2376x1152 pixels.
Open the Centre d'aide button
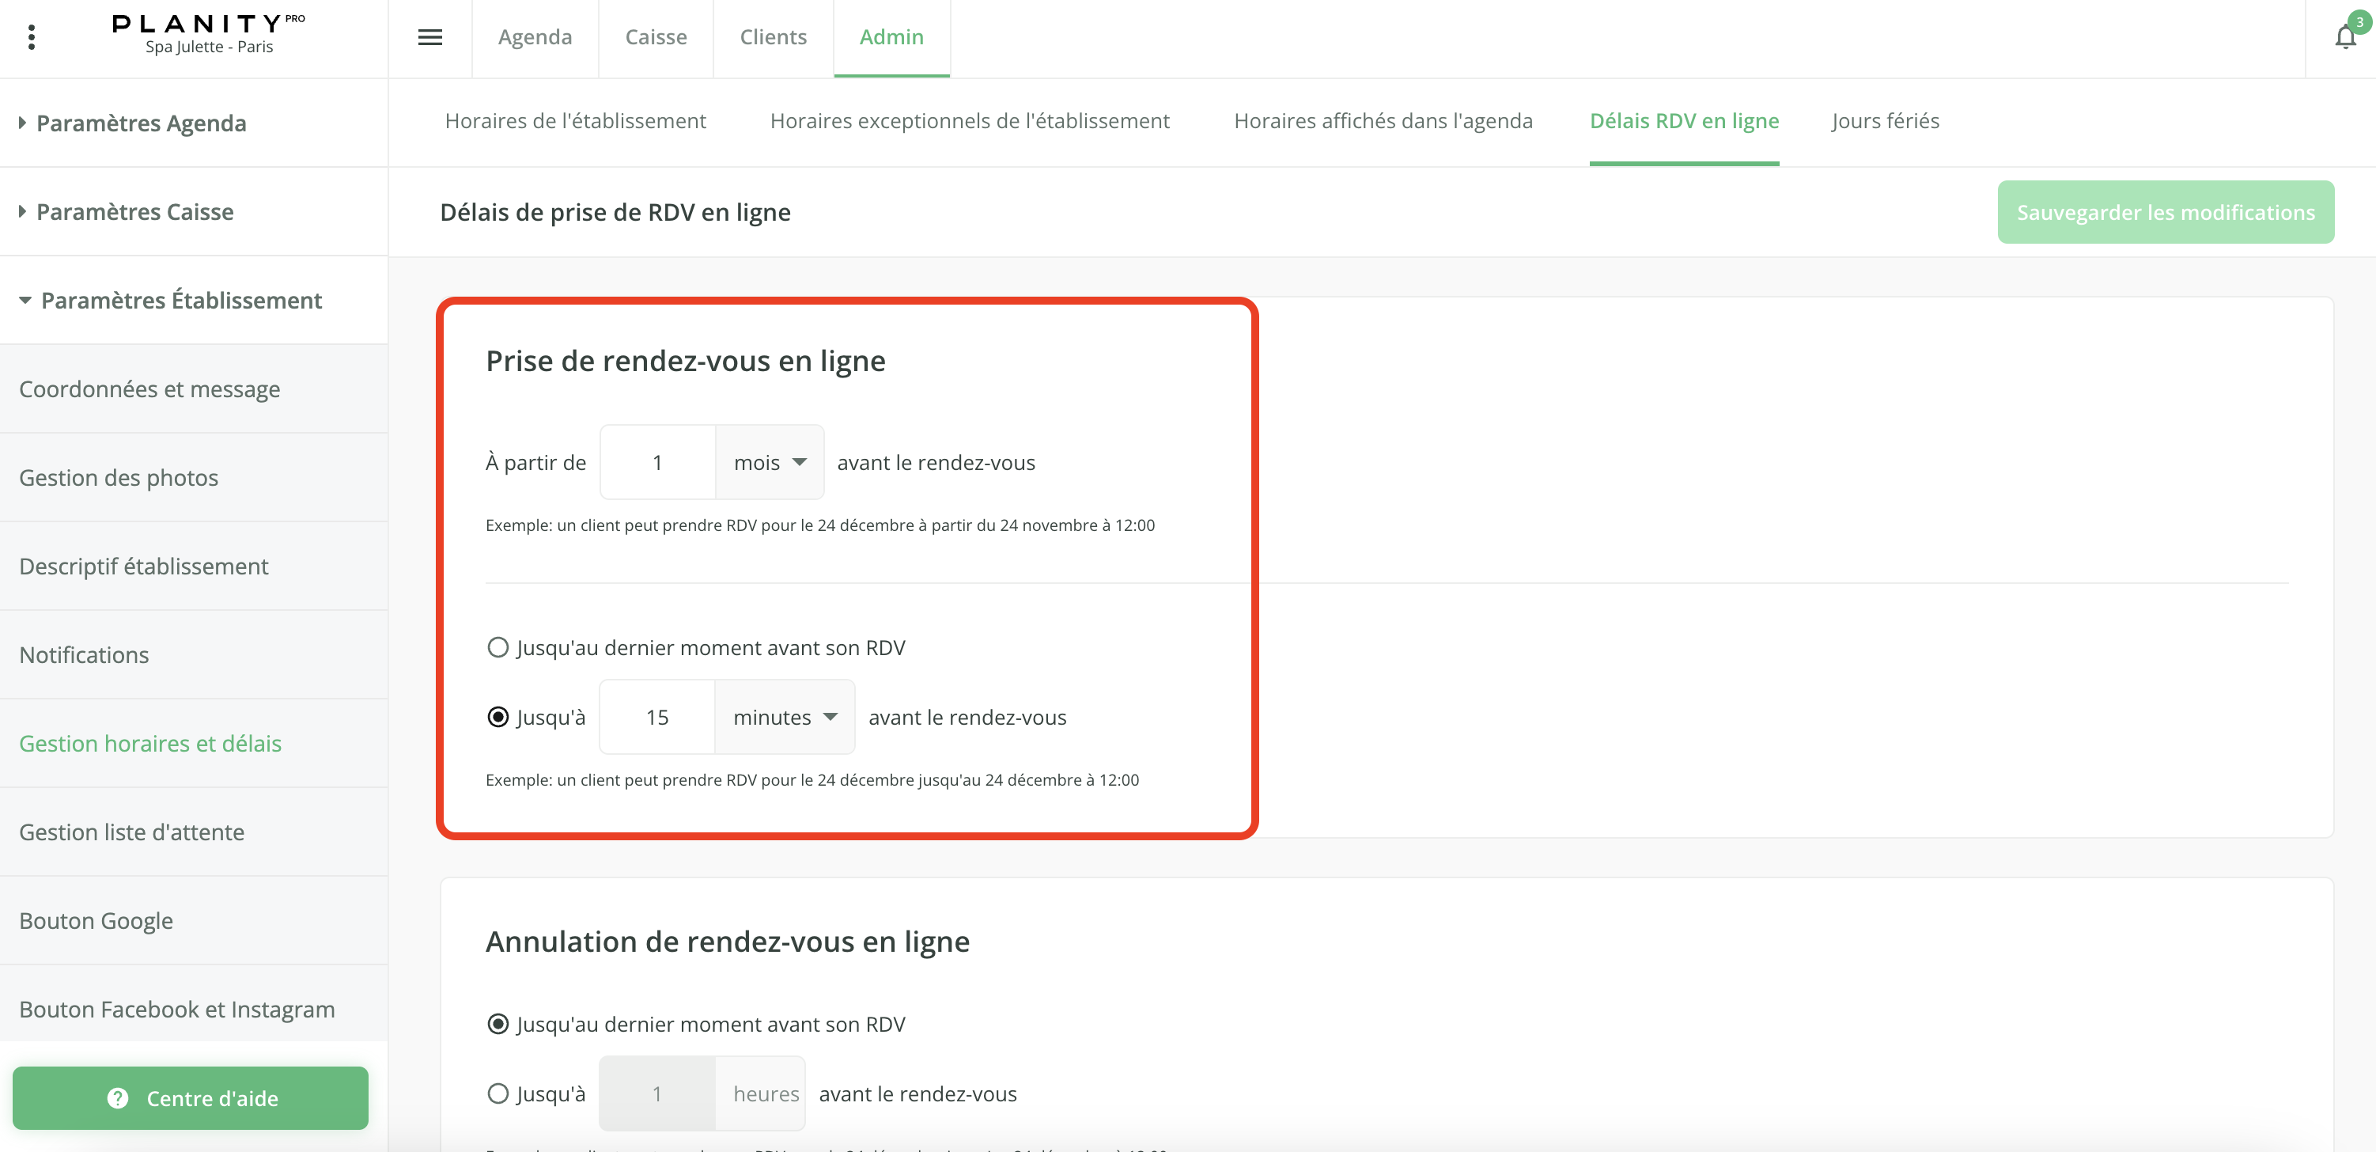191,1097
